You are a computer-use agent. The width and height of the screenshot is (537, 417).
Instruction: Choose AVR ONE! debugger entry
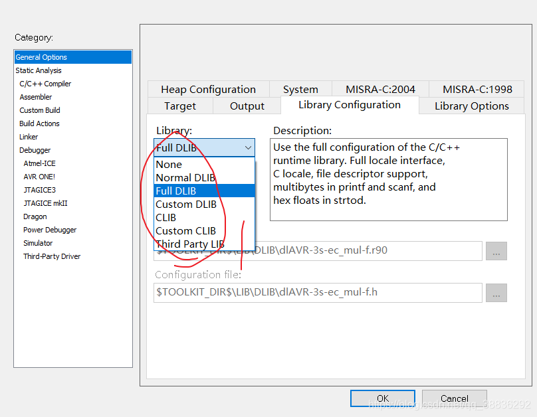[x=39, y=177]
